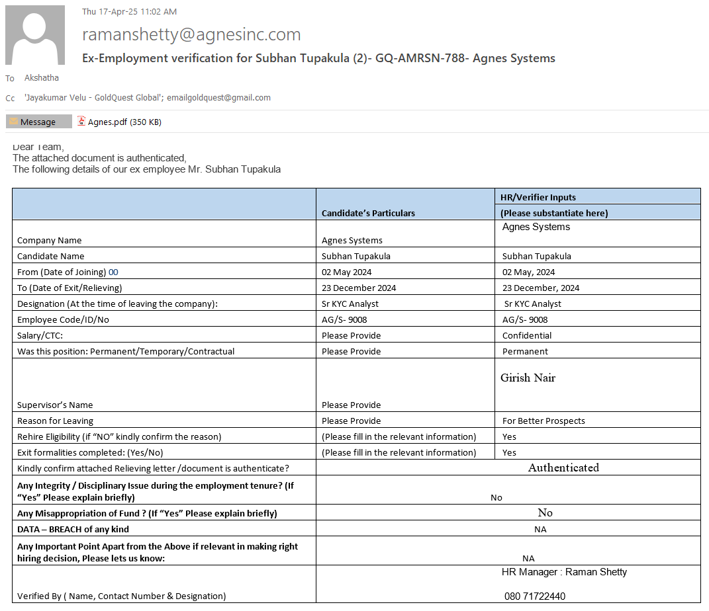The image size is (709, 611).
Task: Click the Confidential salary value
Action: (x=527, y=335)
